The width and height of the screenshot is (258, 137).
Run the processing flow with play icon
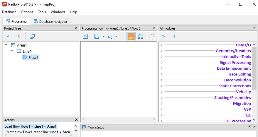coord(85,36)
